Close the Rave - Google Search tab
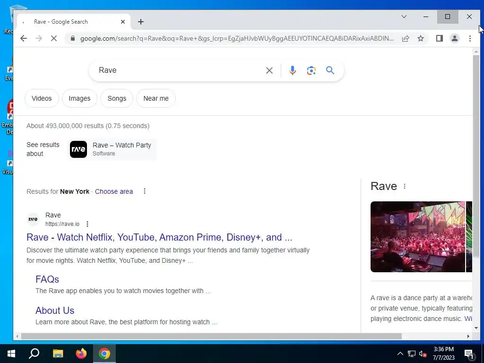The width and height of the screenshot is (484, 363). pyautogui.click(x=123, y=22)
